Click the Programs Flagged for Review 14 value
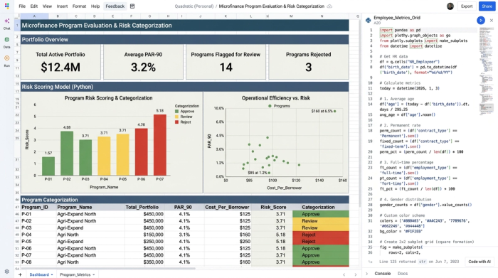498x278 pixels. point(226,68)
